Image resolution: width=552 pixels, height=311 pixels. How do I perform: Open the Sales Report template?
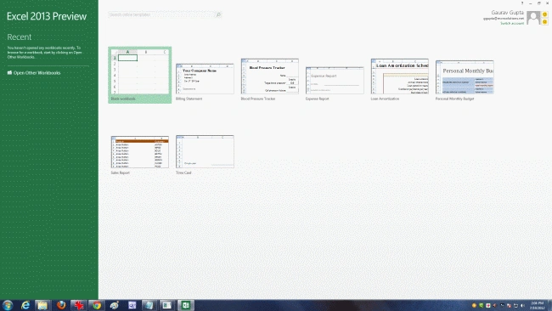point(140,152)
